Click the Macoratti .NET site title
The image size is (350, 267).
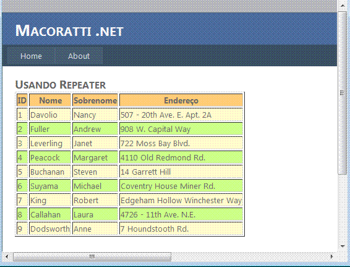tap(69, 30)
